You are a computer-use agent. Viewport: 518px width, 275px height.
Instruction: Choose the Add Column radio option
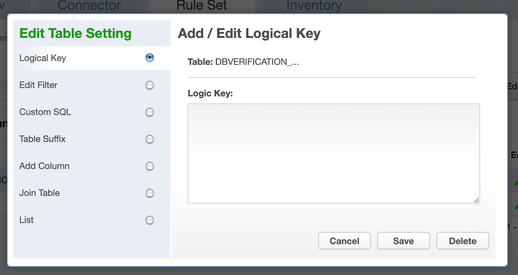click(150, 166)
